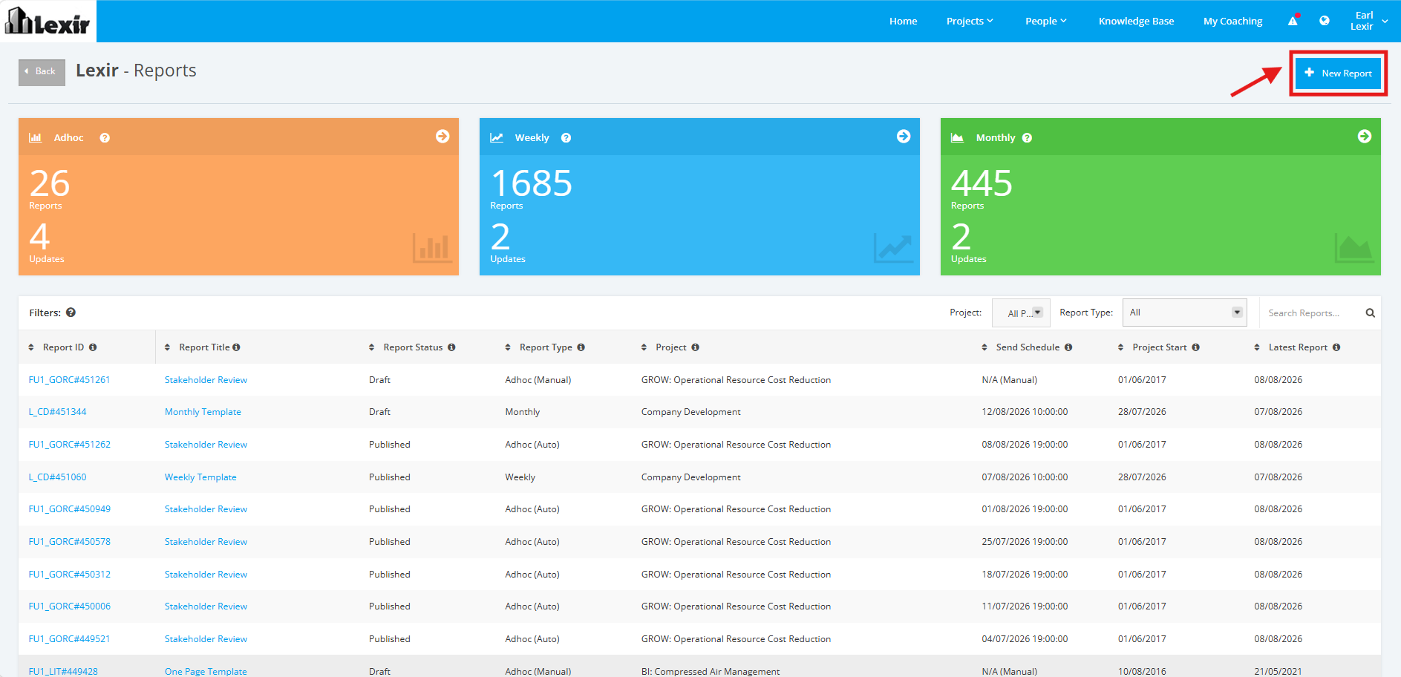Open report FU1_GORC#451261 link

[69, 380]
